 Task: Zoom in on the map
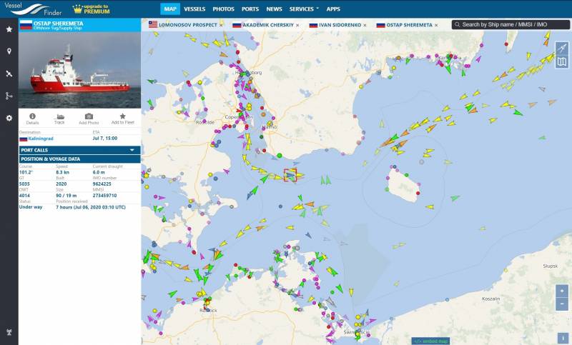(x=562, y=291)
